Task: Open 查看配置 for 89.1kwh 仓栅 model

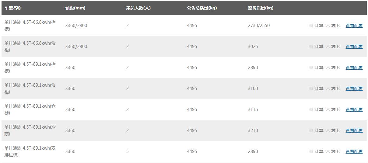Action: click(x=354, y=109)
